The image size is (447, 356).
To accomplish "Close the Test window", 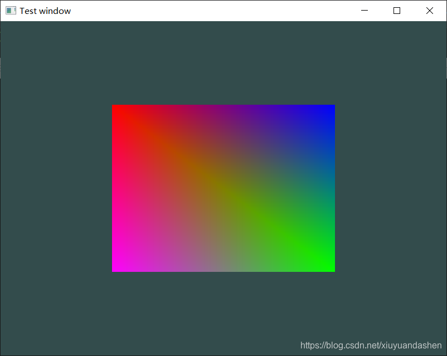I will 430,11.
